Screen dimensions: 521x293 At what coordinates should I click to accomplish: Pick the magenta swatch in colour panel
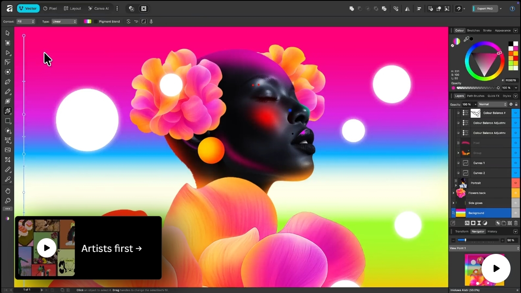click(x=516, y=48)
